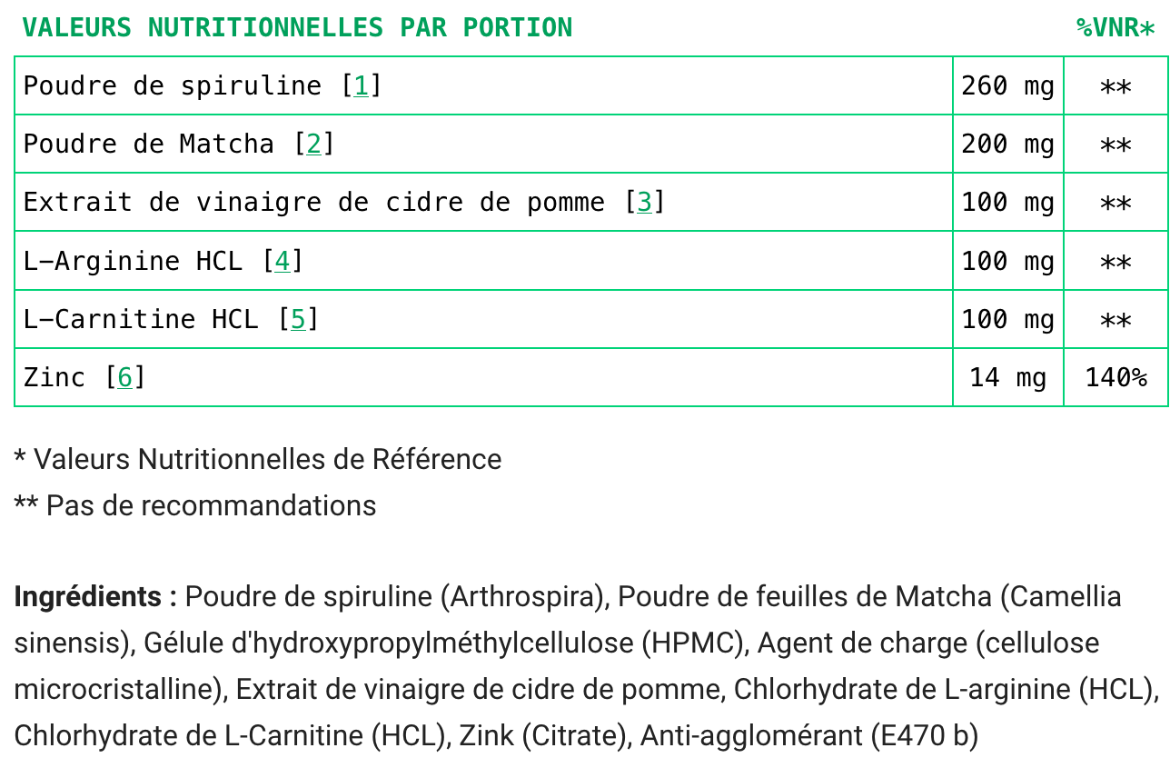The height and width of the screenshot is (758, 1170).
Task: Follow reference link 3 for apple cider vinegar
Action: coord(645,203)
